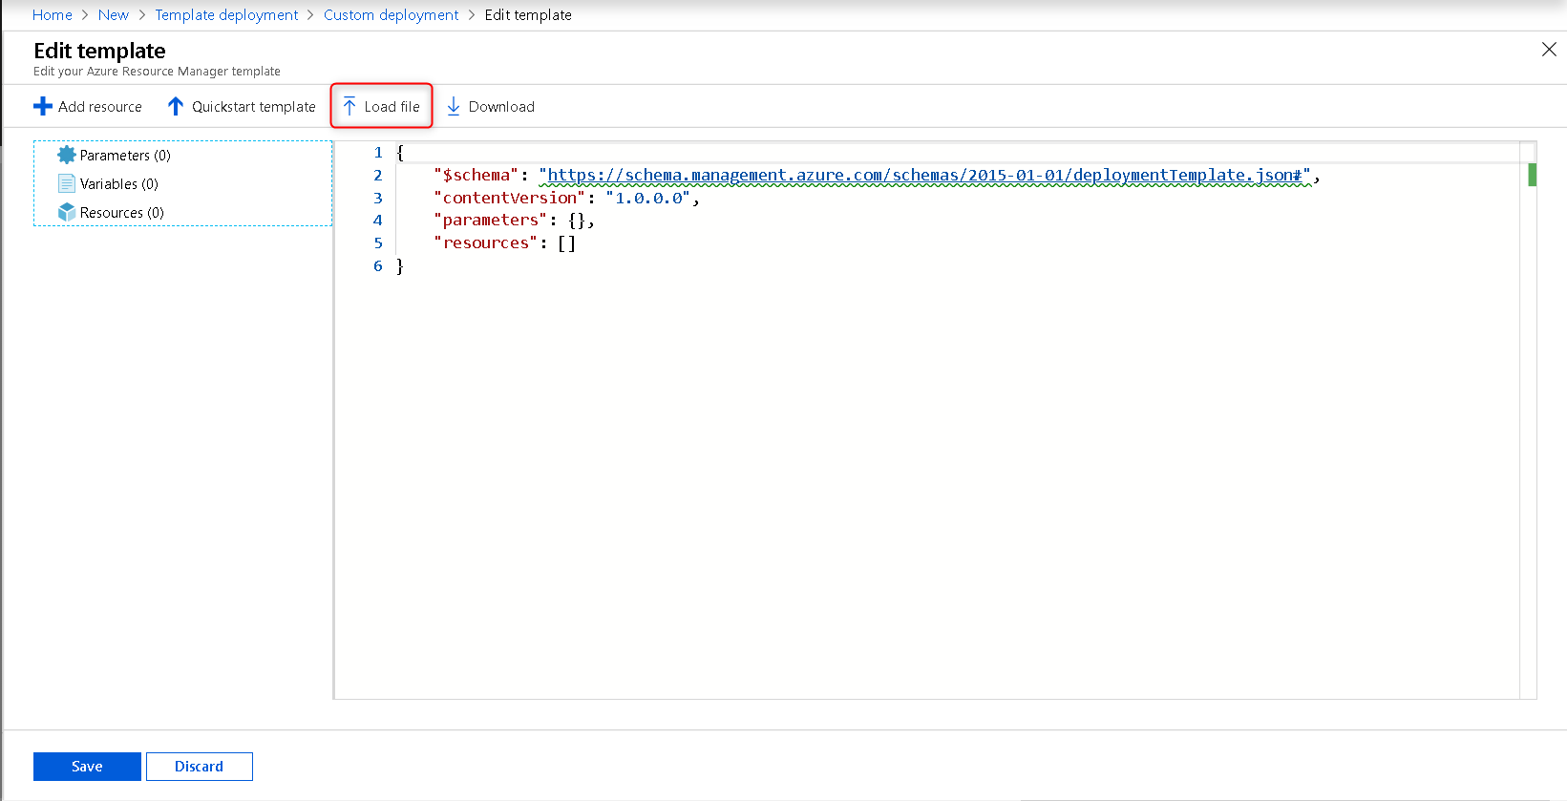
Task: Select Variables (0) in the tree
Action: tap(119, 184)
